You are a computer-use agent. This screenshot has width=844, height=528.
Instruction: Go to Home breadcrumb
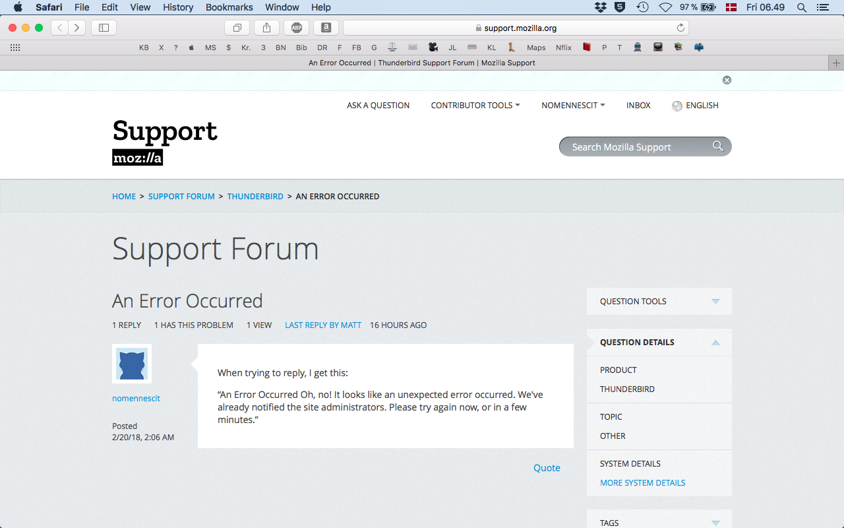click(124, 196)
